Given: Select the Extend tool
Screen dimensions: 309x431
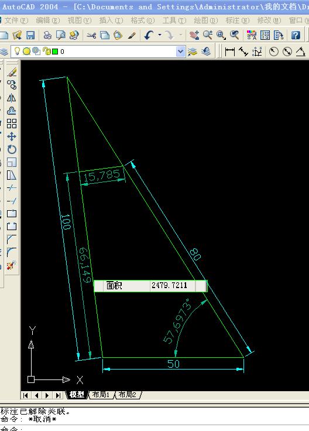Looking at the screenshot, I should tap(12, 201).
